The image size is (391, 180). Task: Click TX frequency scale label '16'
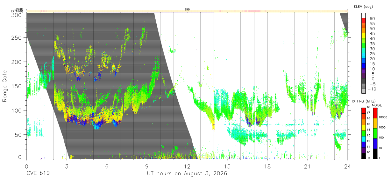368,118
